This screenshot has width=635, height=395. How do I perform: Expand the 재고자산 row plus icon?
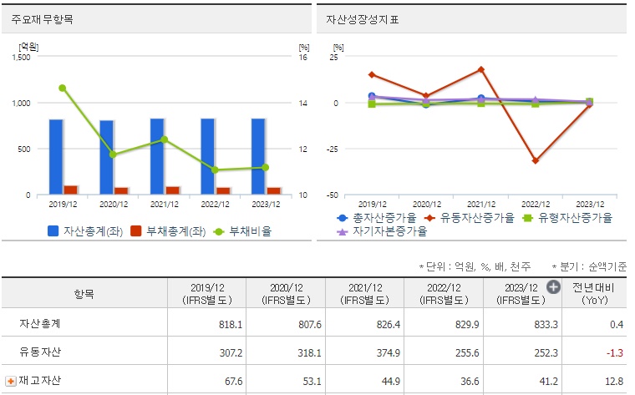(11, 381)
